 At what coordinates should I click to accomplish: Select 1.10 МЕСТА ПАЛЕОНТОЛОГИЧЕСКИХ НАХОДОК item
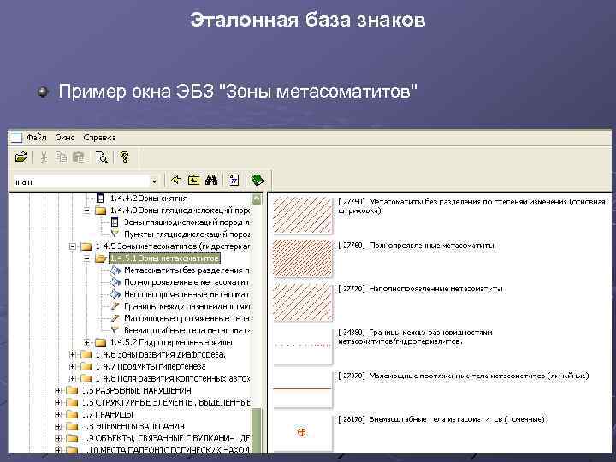[166, 450]
